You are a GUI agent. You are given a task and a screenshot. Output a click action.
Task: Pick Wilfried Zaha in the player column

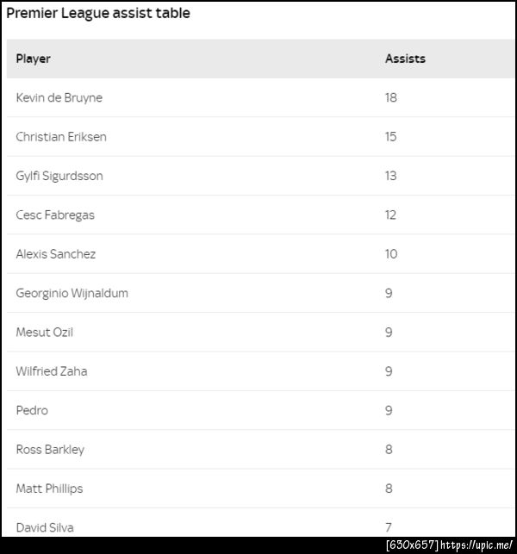(x=52, y=371)
